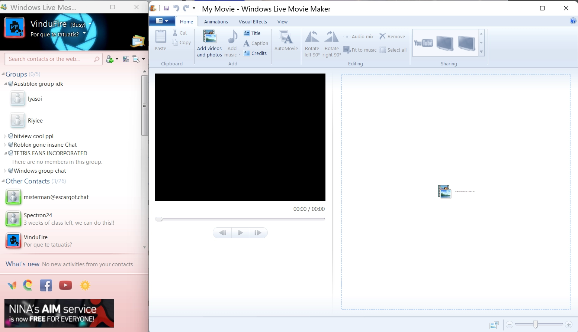Click the Save icon in quick access toolbar
578x332 pixels.
pos(166,9)
